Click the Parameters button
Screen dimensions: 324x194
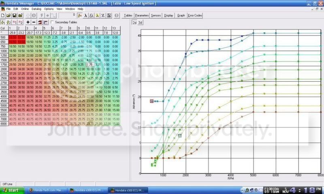pyautogui.click(x=142, y=15)
